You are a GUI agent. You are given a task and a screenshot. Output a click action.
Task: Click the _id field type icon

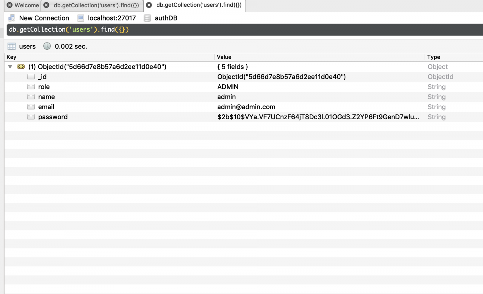31,76
